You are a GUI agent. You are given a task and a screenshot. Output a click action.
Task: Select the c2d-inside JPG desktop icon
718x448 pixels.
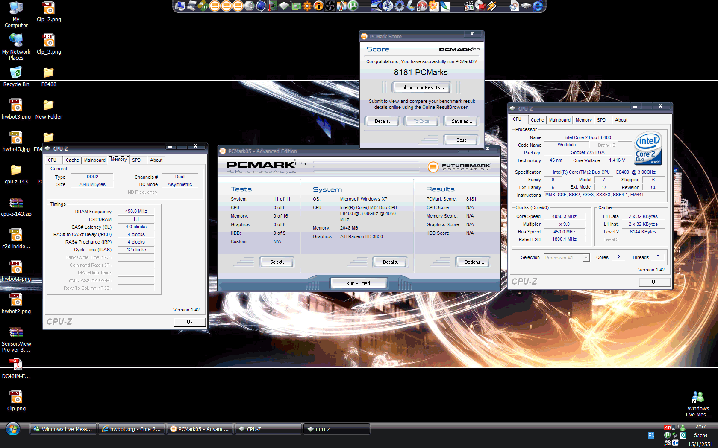16,239
